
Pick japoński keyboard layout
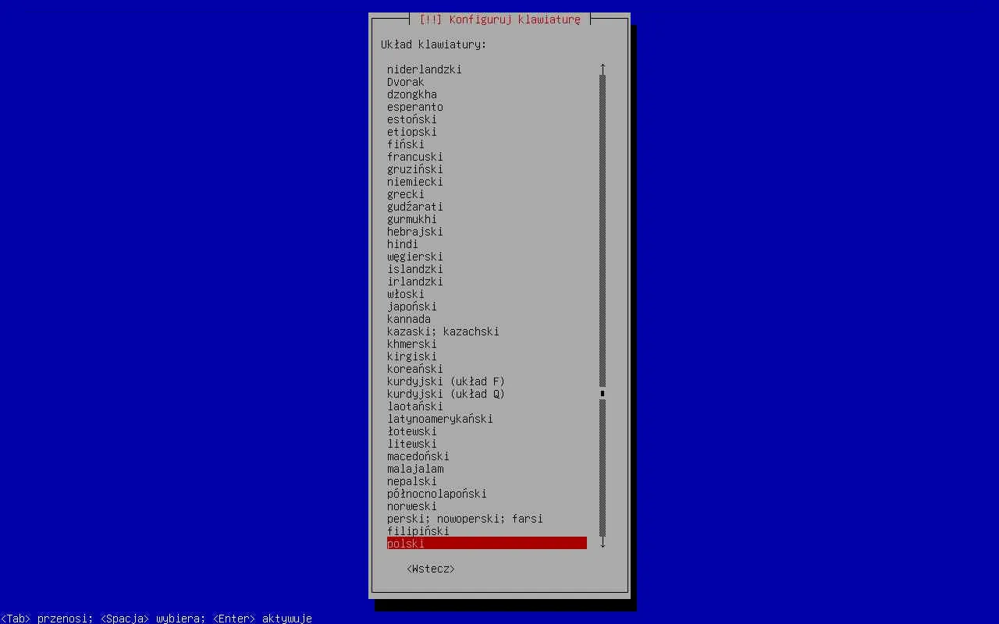point(487,307)
